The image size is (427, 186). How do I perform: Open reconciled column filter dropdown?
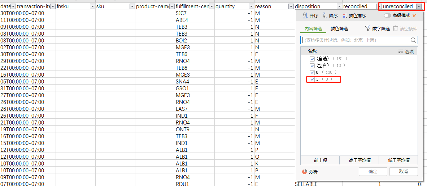coord(379,6)
